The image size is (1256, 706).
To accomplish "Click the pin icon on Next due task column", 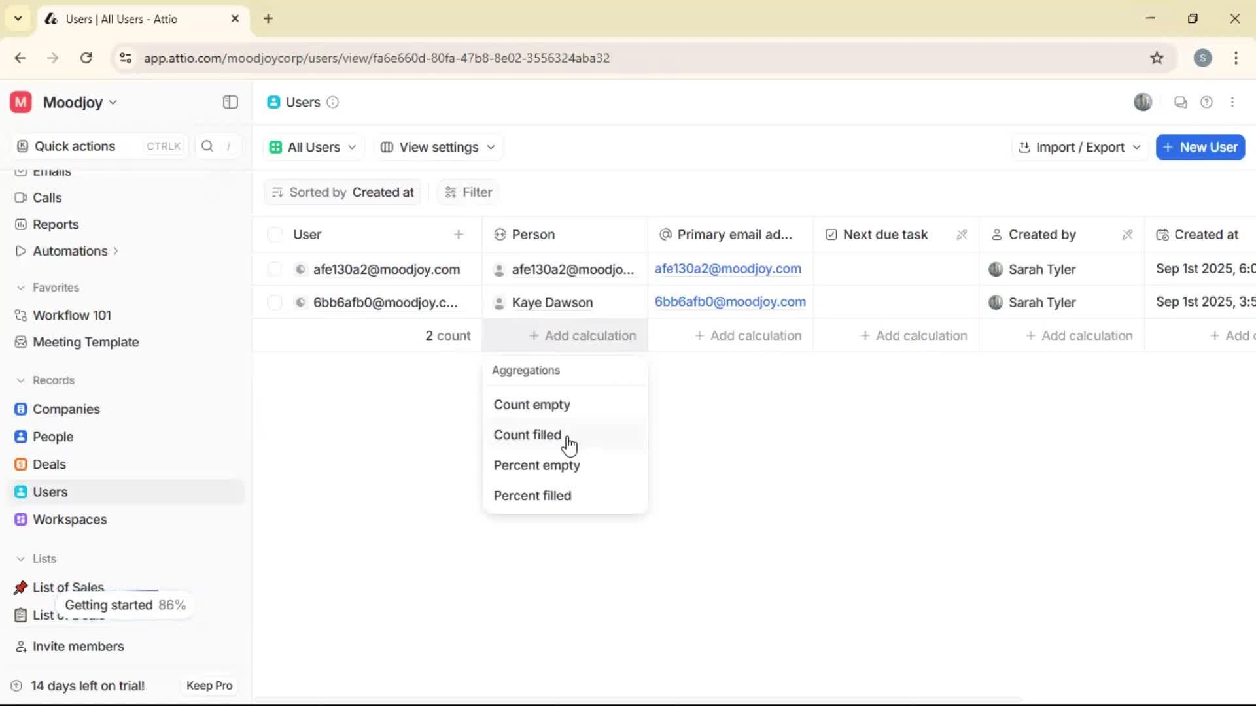I will pos(962,234).
